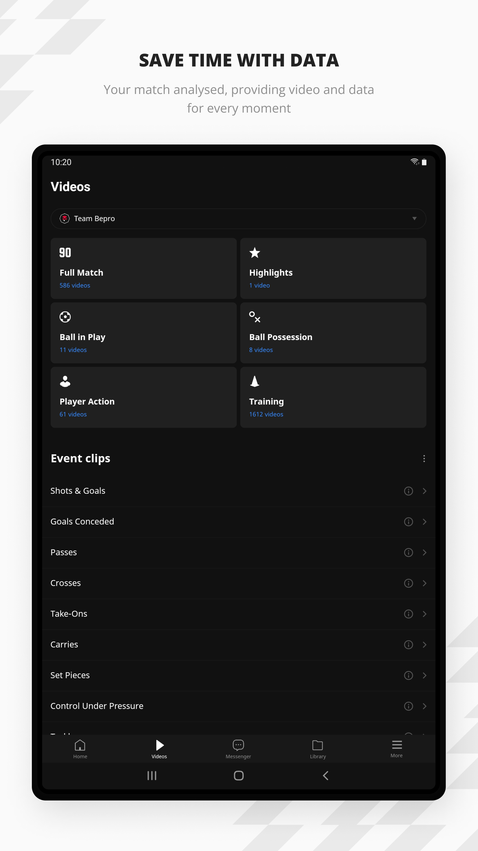
Task: Open Ball Possession videos card
Action: tap(333, 333)
